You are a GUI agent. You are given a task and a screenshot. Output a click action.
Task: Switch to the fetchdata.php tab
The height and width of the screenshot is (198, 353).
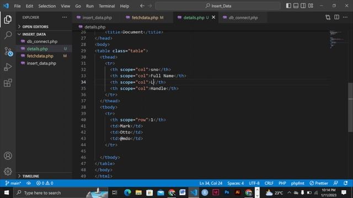[148, 18]
